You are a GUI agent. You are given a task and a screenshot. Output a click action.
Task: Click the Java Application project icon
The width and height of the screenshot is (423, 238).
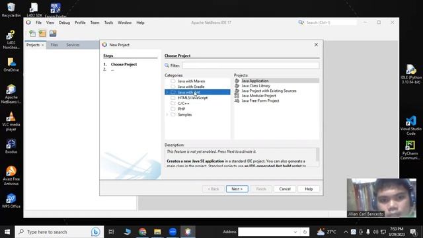237,81
